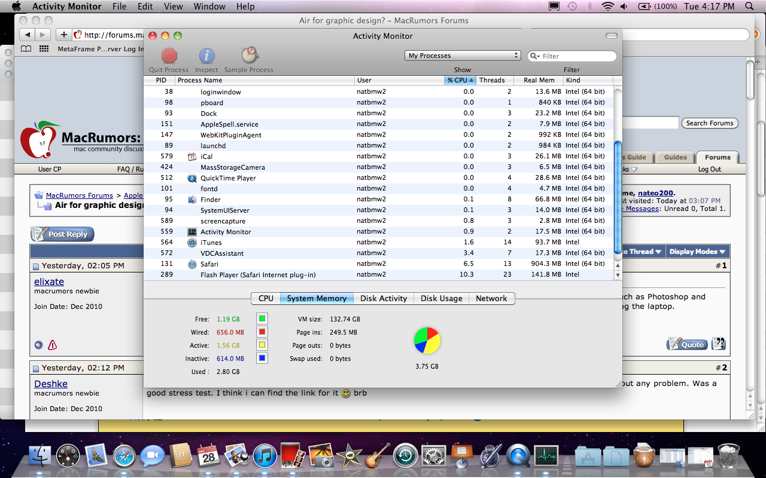Click the Filter search field
The width and height of the screenshot is (766, 478).
click(572, 56)
